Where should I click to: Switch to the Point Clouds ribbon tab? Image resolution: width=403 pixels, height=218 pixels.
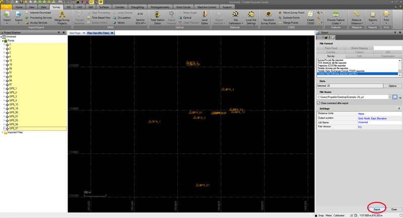coord(183,7)
